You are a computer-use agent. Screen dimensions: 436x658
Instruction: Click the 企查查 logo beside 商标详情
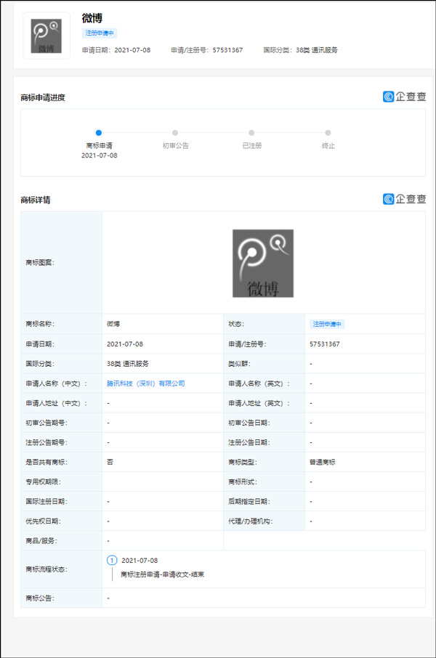(x=405, y=199)
